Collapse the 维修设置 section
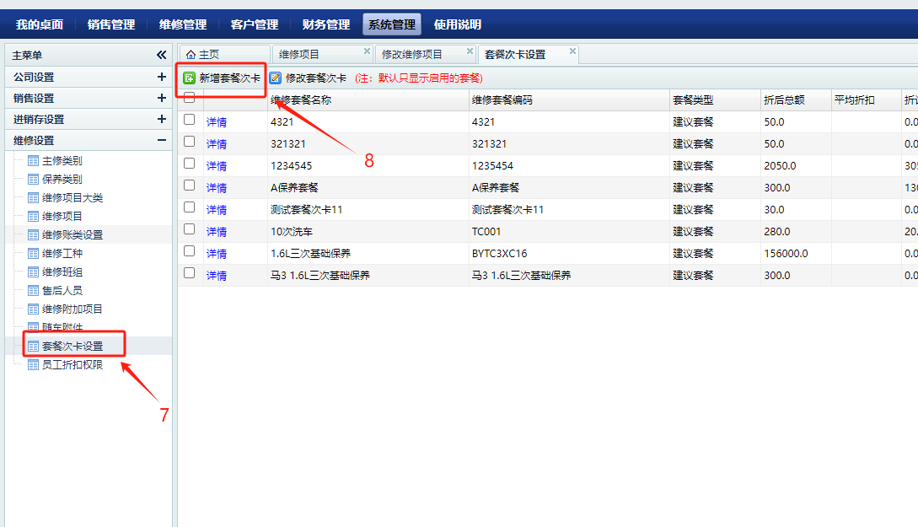 point(162,140)
